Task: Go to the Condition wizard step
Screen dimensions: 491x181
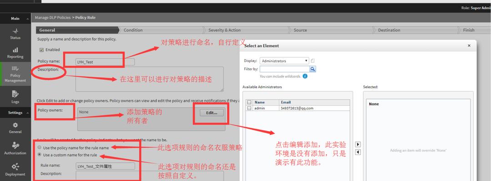Action: tap(133, 30)
